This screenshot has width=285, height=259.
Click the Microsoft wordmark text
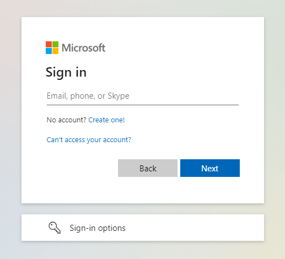click(x=84, y=48)
